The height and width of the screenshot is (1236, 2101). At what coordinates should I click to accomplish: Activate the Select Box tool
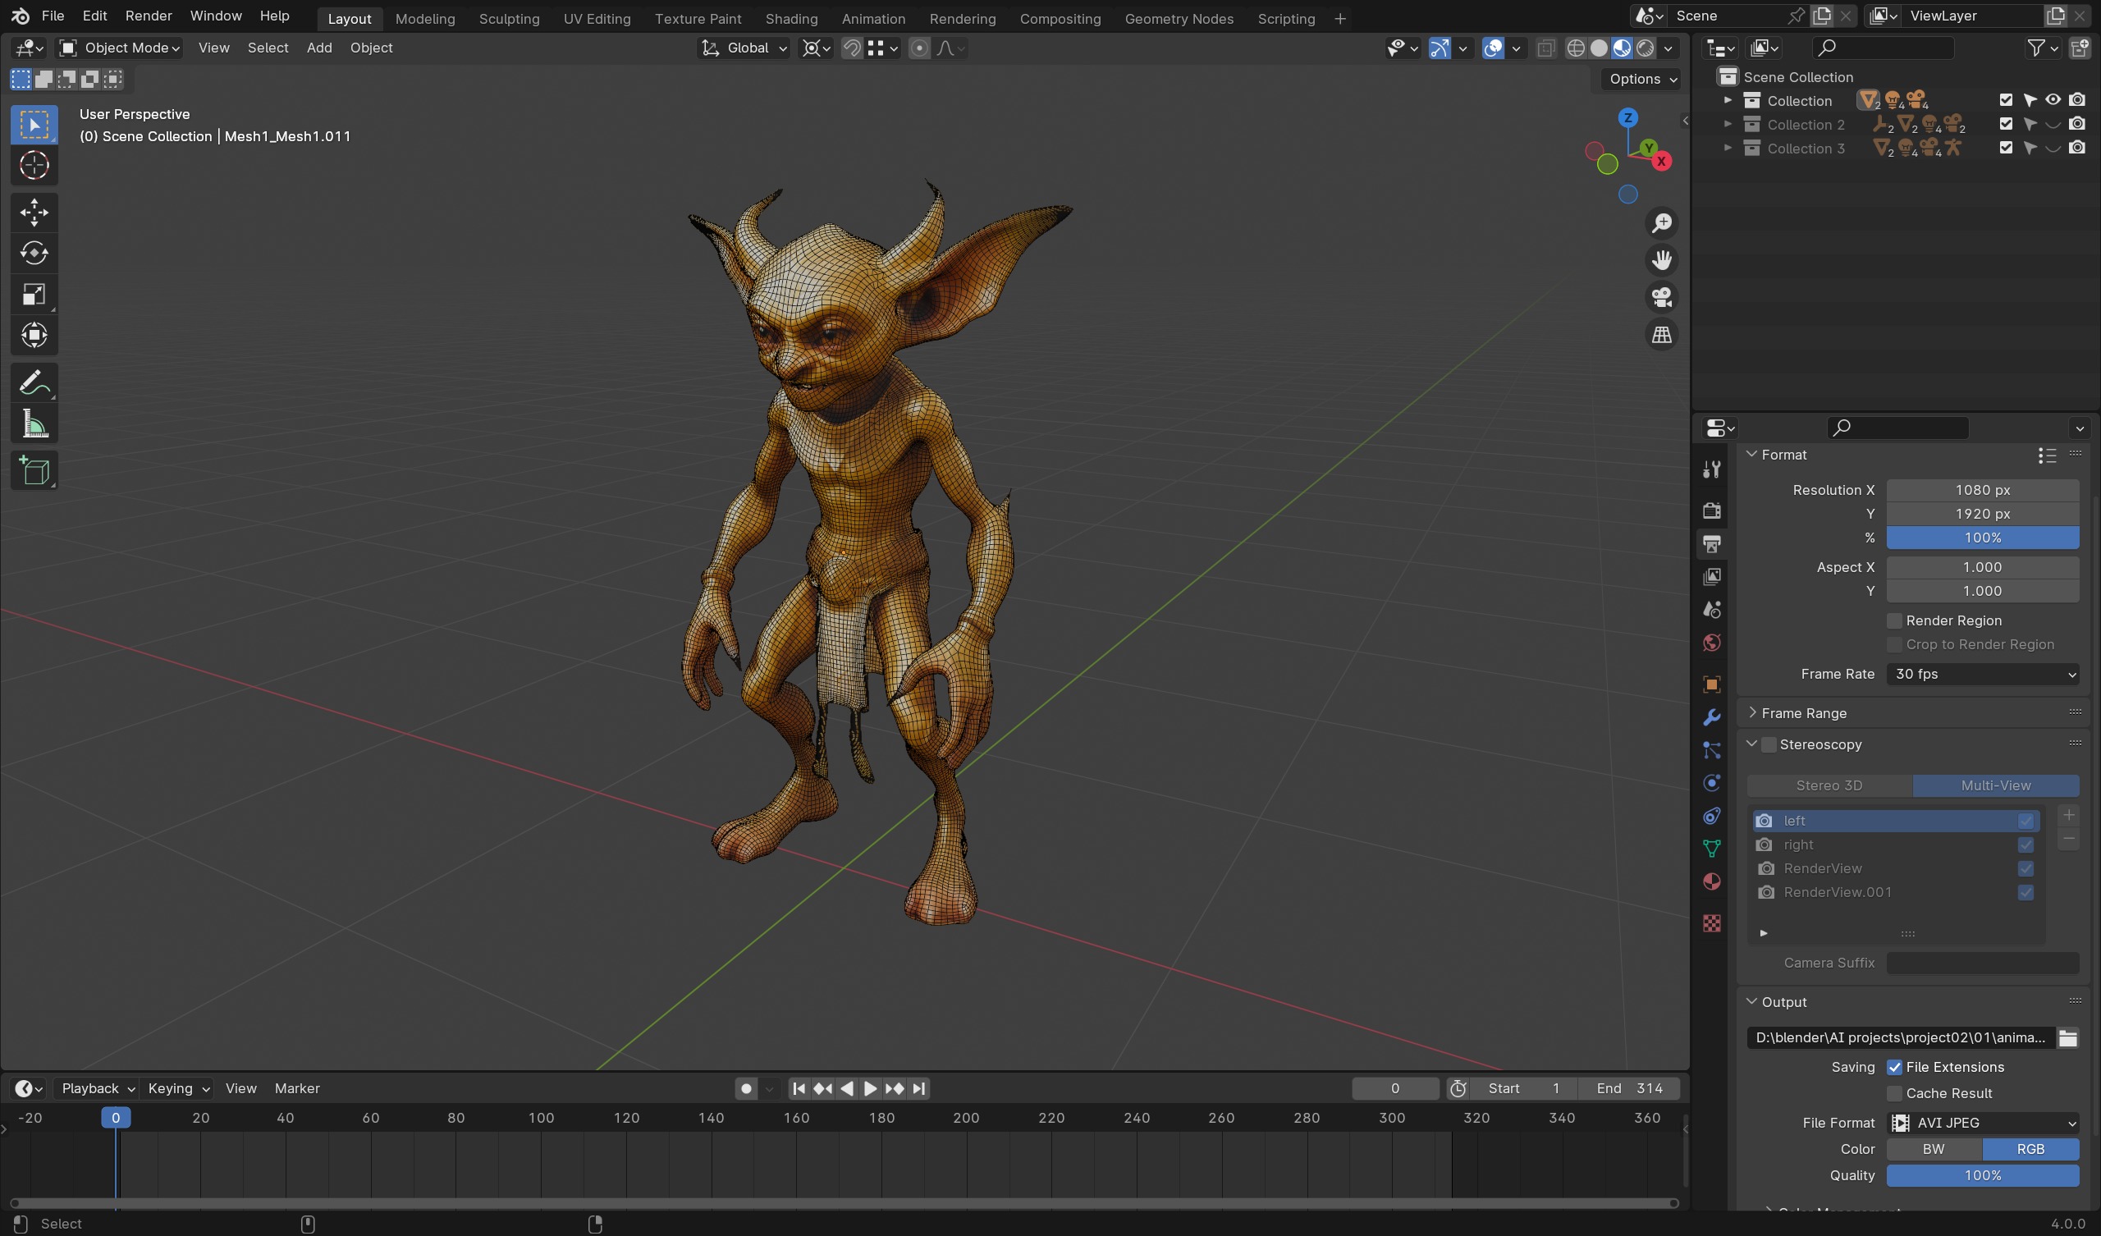pyautogui.click(x=34, y=124)
